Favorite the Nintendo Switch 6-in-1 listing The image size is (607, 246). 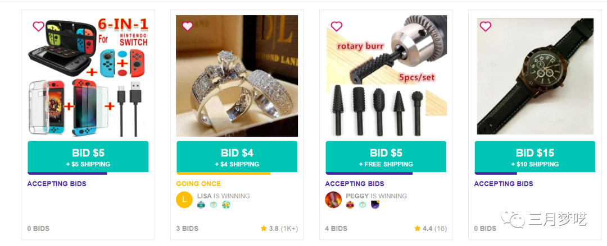[38, 26]
